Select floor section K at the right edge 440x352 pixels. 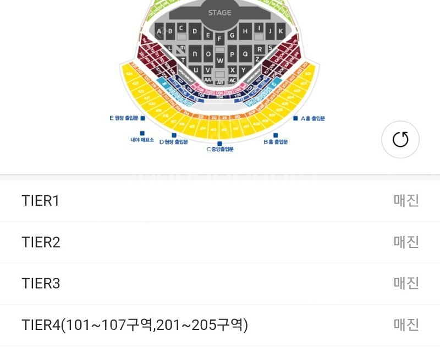point(280,31)
